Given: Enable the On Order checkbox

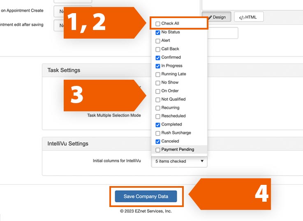Looking at the screenshot, I should pyautogui.click(x=158, y=91).
